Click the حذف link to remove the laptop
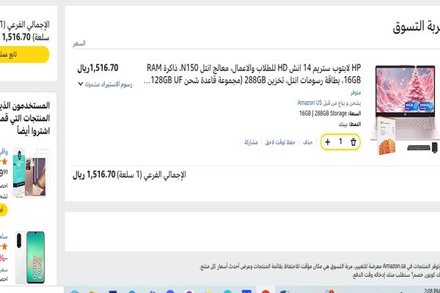Screen dimensions: 440x293 (x=307, y=142)
